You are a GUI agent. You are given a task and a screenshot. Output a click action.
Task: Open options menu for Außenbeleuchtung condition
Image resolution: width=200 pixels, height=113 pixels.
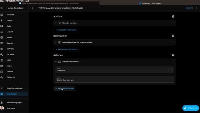(173, 42)
